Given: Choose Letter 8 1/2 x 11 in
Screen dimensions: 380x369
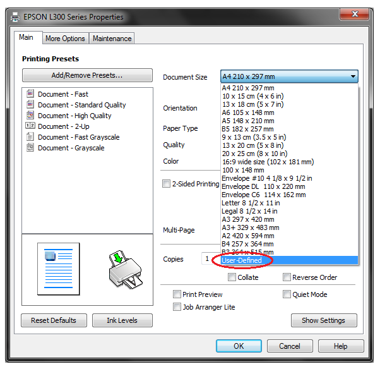Looking at the screenshot, I should pyautogui.click(x=289, y=203).
